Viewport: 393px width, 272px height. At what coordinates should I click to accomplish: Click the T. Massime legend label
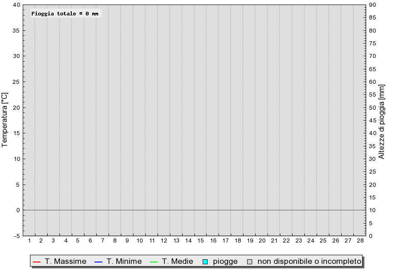pos(65,262)
